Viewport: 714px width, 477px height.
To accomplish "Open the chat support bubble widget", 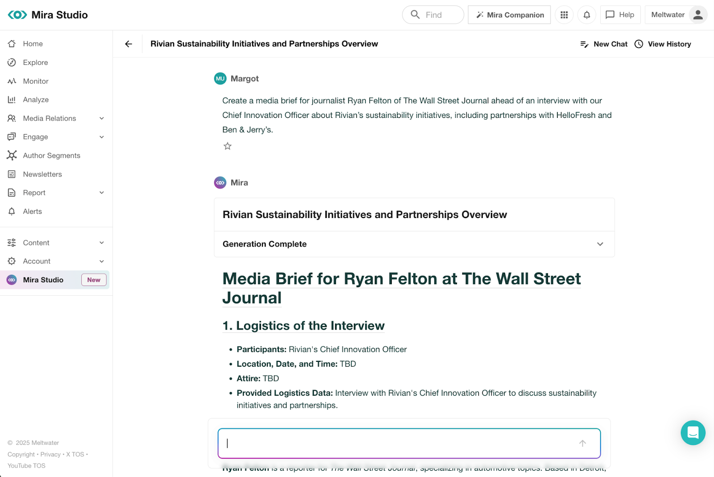I will (693, 433).
